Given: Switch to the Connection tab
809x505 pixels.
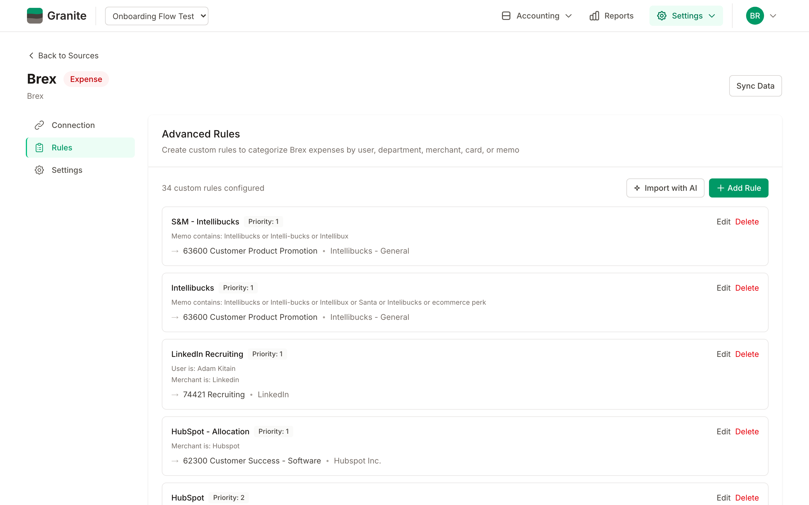Looking at the screenshot, I should [x=81, y=125].
